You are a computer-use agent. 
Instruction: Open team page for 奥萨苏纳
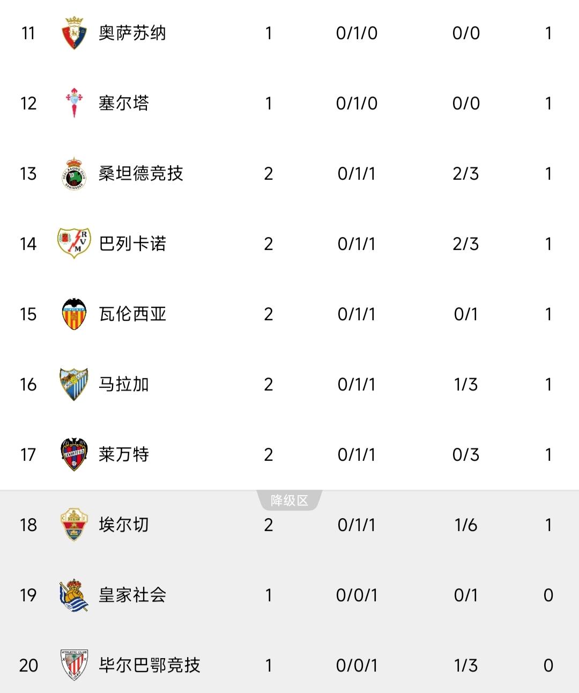point(132,33)
